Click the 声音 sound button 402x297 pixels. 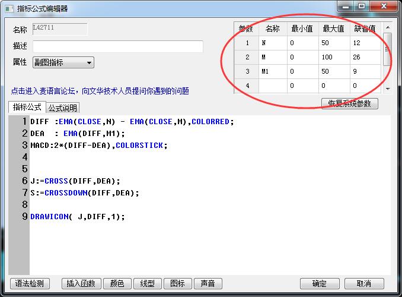point(208,284)
